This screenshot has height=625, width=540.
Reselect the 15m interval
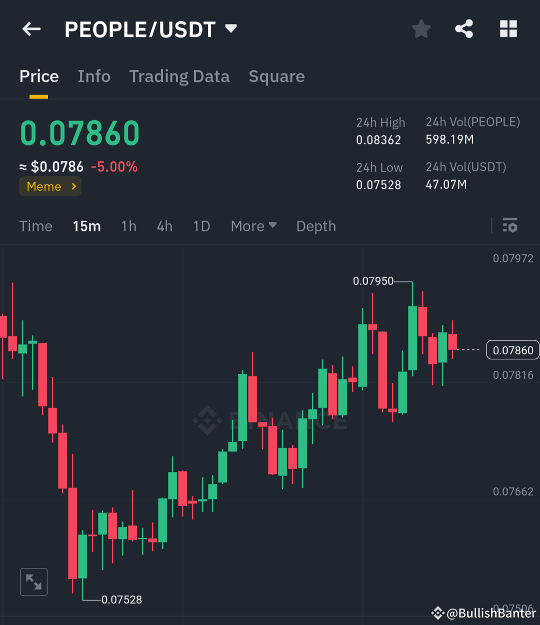click(x=86, y=226)
